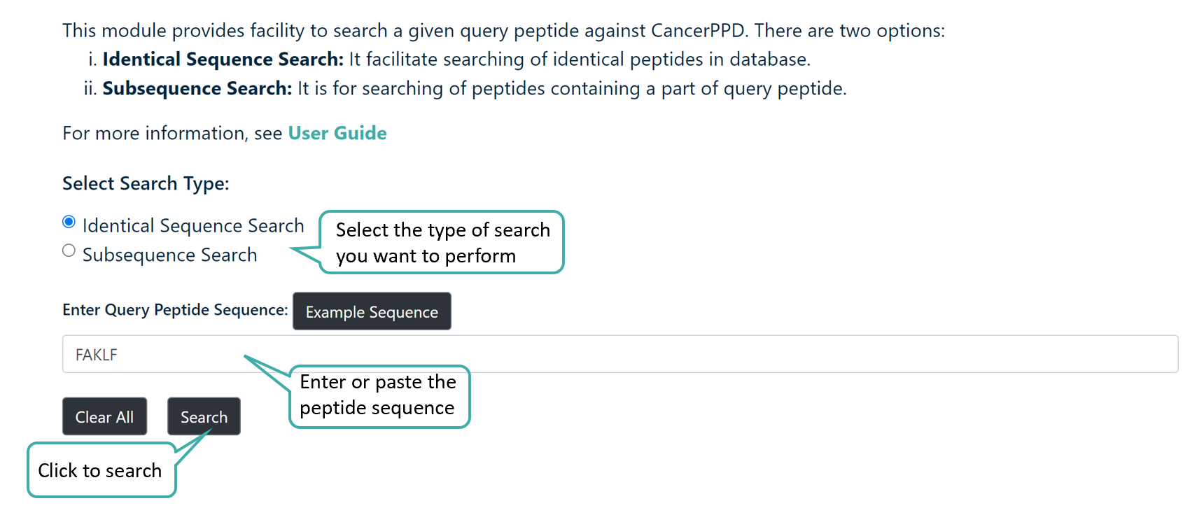This screenshot has height=508, width=1197.
Task: Click the 'Enter Query Peptide Sequence' label
Action: [x=174, y=310]
